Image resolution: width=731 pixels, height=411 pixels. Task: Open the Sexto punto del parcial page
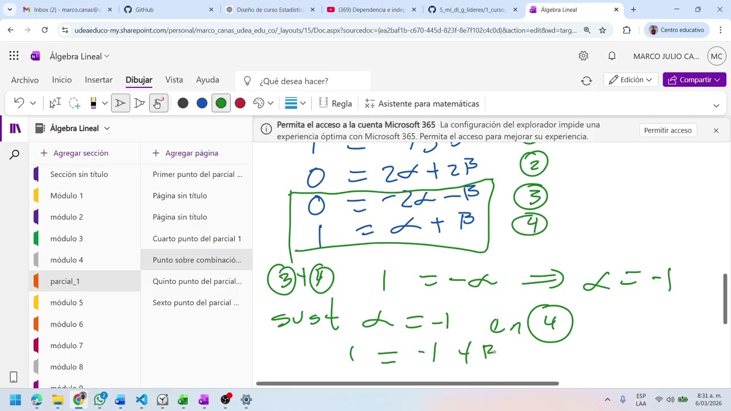197,303
